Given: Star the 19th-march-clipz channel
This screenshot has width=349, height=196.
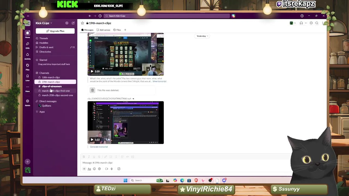Looking at the screenshot, I should (x=83, y=23).
